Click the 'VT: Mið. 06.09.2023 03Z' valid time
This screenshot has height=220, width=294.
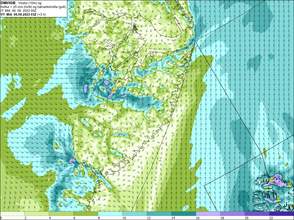click(19, 14)
